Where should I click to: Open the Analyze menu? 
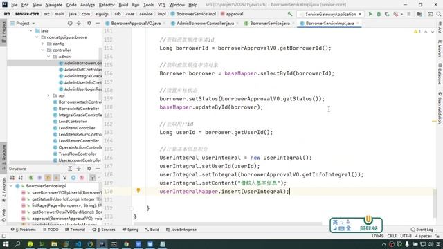click(87, 5)
